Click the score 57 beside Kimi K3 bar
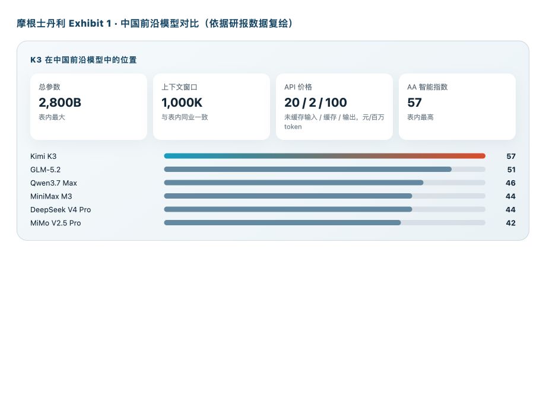Image resolution: width=546 pixels, height=415 pixels. (x=511, y=156)
